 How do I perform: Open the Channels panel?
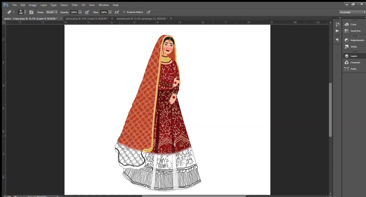355,63
